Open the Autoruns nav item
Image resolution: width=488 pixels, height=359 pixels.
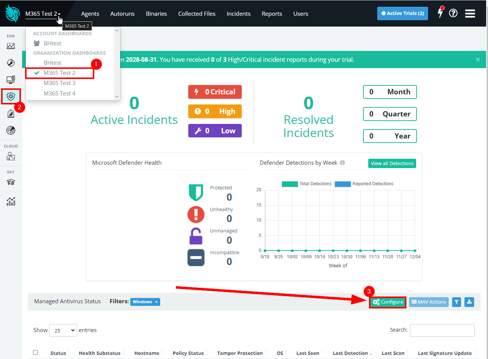122,14
